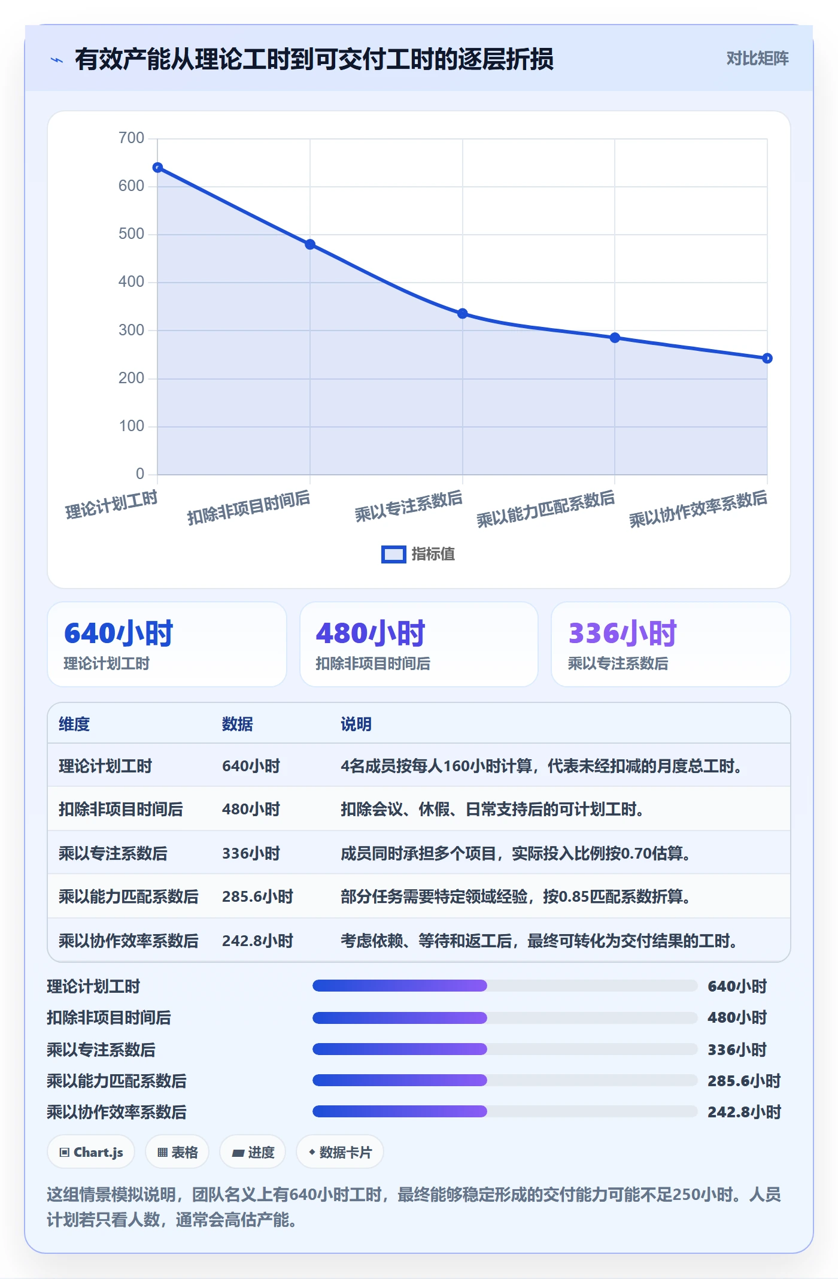The image size is (838, 1279).
Task: Click the 242.8小时 table cell
Action: [257, 941]
